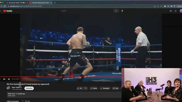Image resolution: width=182 pixels, height=102 pixels.
Task: Close the Twitter tab
Action: (x=28, y=3)
